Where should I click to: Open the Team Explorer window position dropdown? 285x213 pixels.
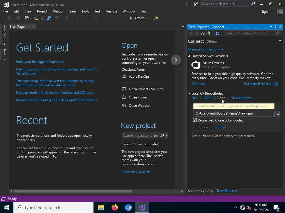(271, 27)
